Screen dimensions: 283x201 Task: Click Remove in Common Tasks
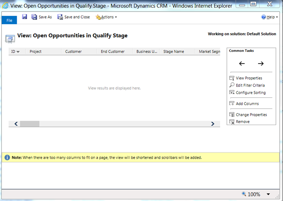(243, 121)
